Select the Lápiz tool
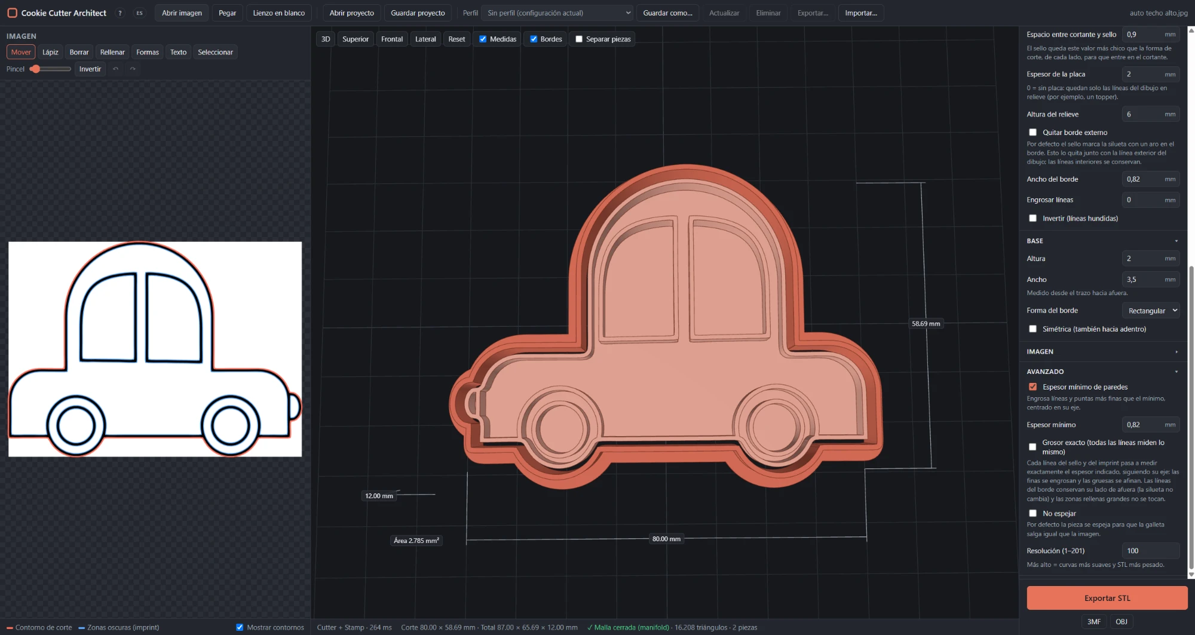This screenshot has height=635, width=1195. 50,53
